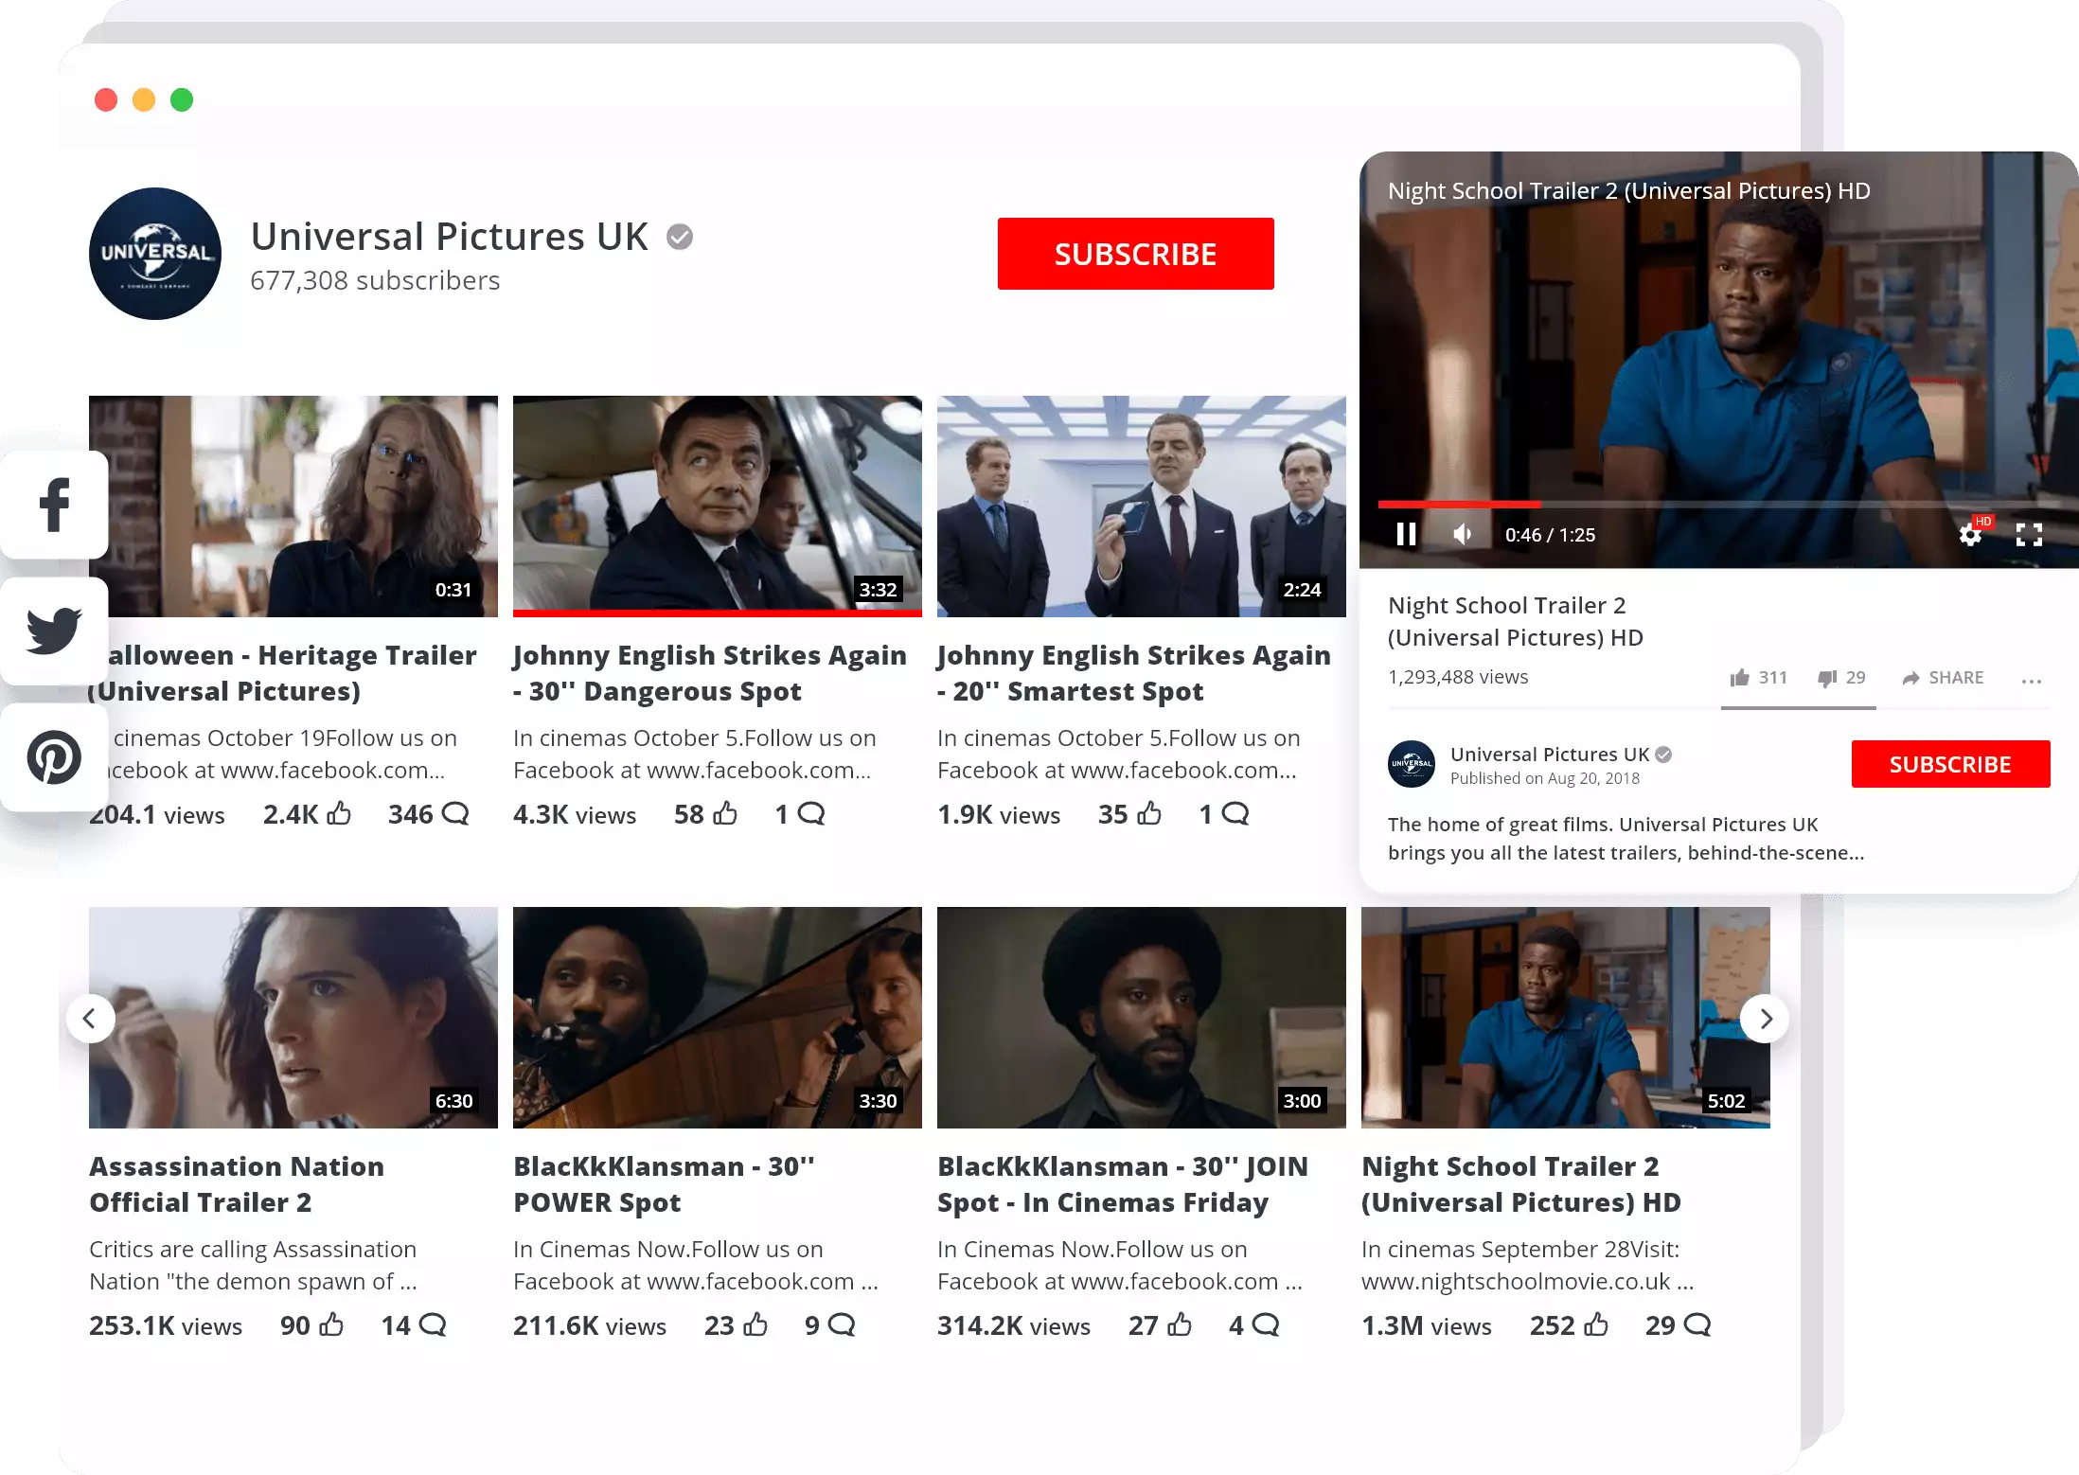Click the red close window dot

click(x=106, y=99)
